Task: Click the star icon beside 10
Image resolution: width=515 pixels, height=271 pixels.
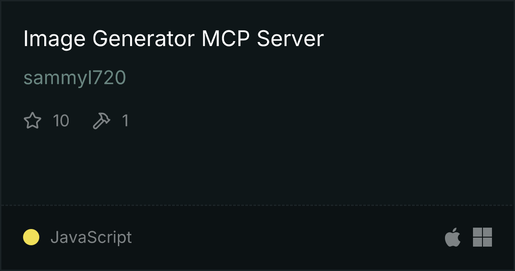Action: pos(33,121)
